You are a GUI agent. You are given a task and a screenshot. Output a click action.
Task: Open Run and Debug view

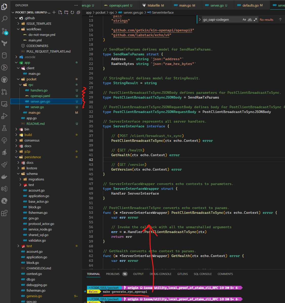[x=4, y=116]
